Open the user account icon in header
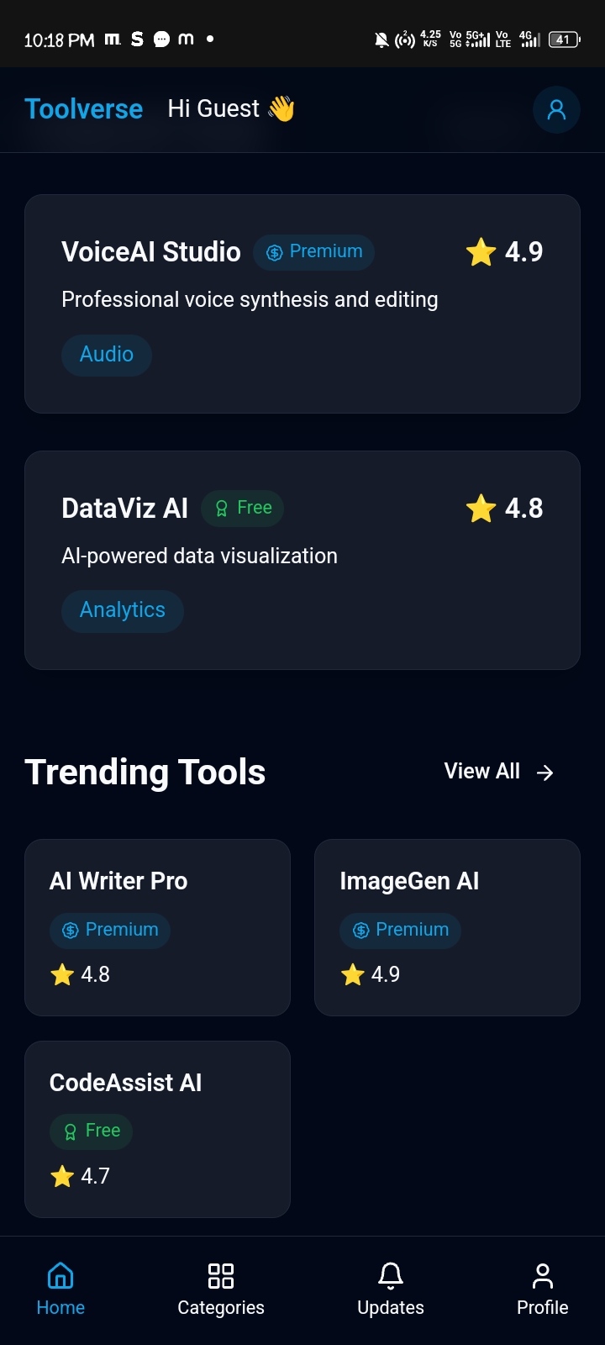 (556, 109)
